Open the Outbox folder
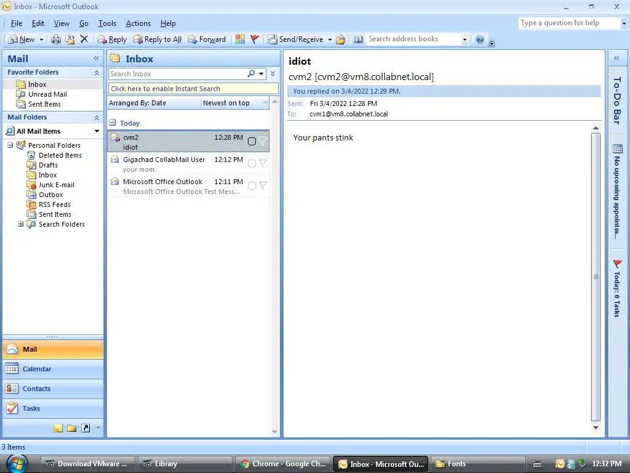Image resolution: width=630 pixels, height=473 pixels. pyautogui.click(x=50, y=195)
